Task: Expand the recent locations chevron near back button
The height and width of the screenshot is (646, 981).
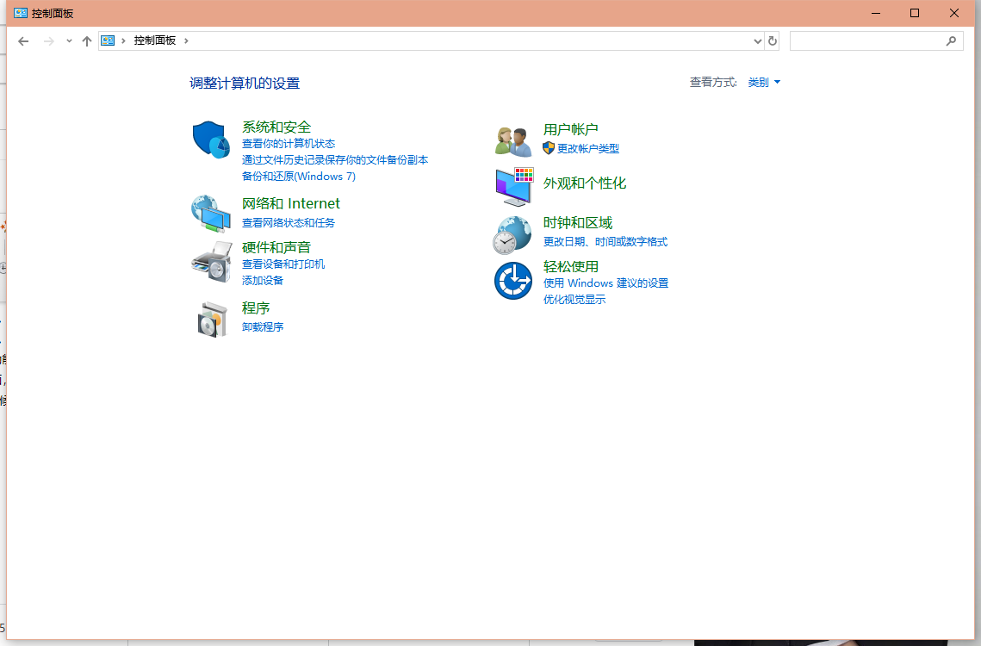Action: click(69, 40)
